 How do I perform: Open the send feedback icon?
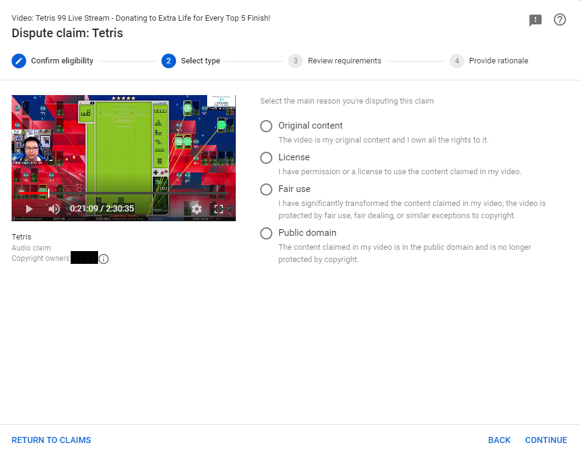coord(536,20)
